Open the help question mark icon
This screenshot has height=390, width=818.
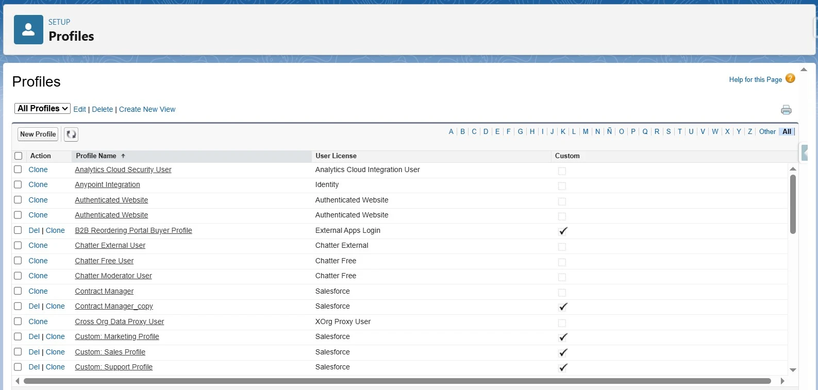(790, 79)
